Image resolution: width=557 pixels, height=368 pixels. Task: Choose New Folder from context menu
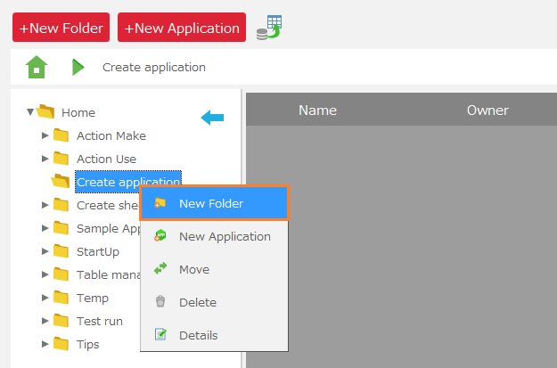tap(212, 203)
